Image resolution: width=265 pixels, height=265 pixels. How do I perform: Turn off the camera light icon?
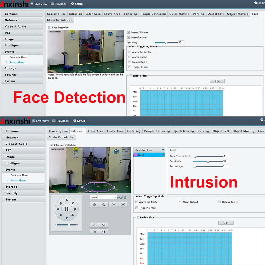[x=94, y=231]
